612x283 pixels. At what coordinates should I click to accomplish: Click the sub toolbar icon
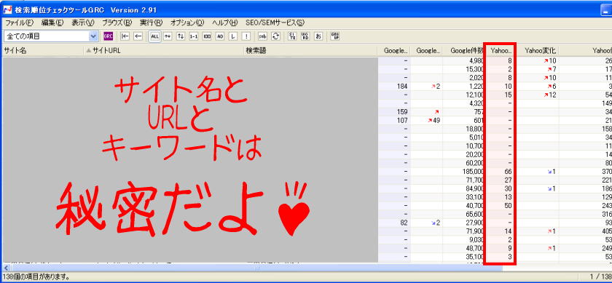click(263, 36)
